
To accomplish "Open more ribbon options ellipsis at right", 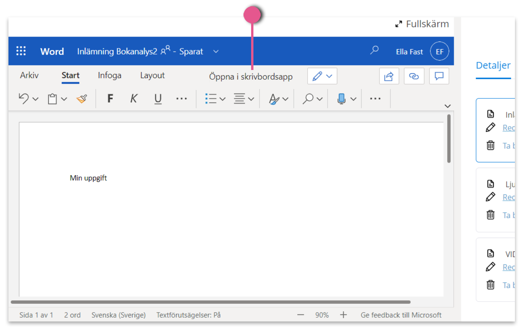I will (375, 99).
